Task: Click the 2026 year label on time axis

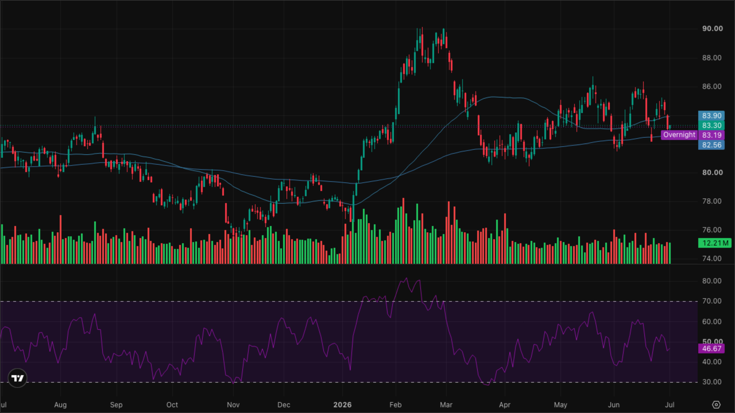Action: coord(342,405)
